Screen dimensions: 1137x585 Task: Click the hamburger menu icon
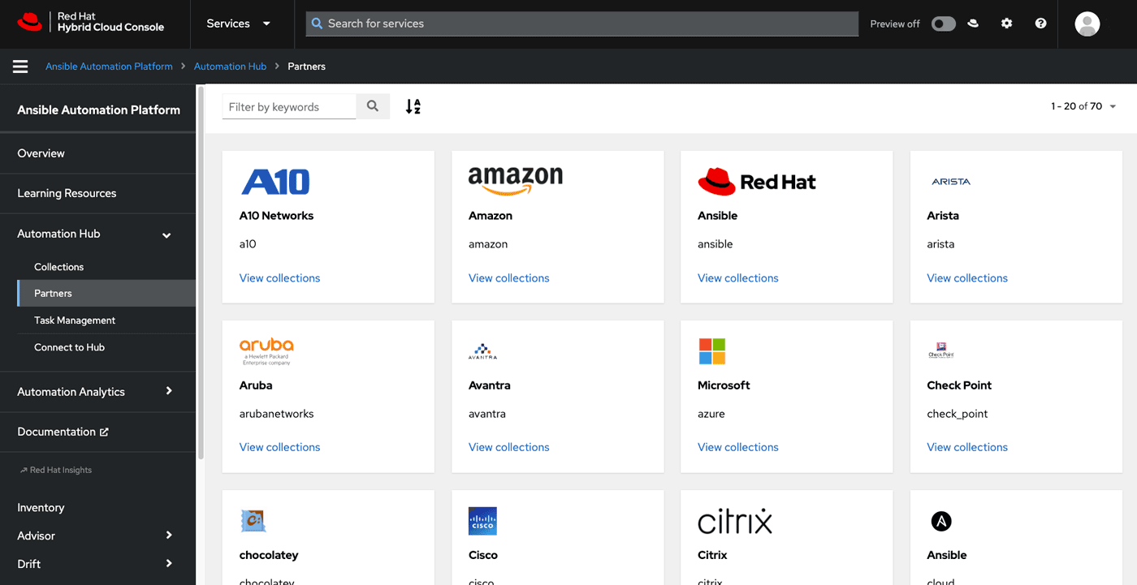pyautogui.click(x=19, y=66)
